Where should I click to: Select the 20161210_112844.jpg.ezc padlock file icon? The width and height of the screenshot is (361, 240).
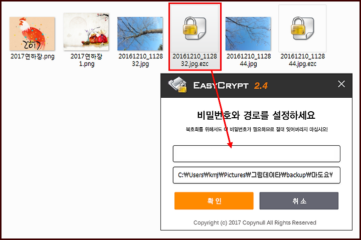302,28
